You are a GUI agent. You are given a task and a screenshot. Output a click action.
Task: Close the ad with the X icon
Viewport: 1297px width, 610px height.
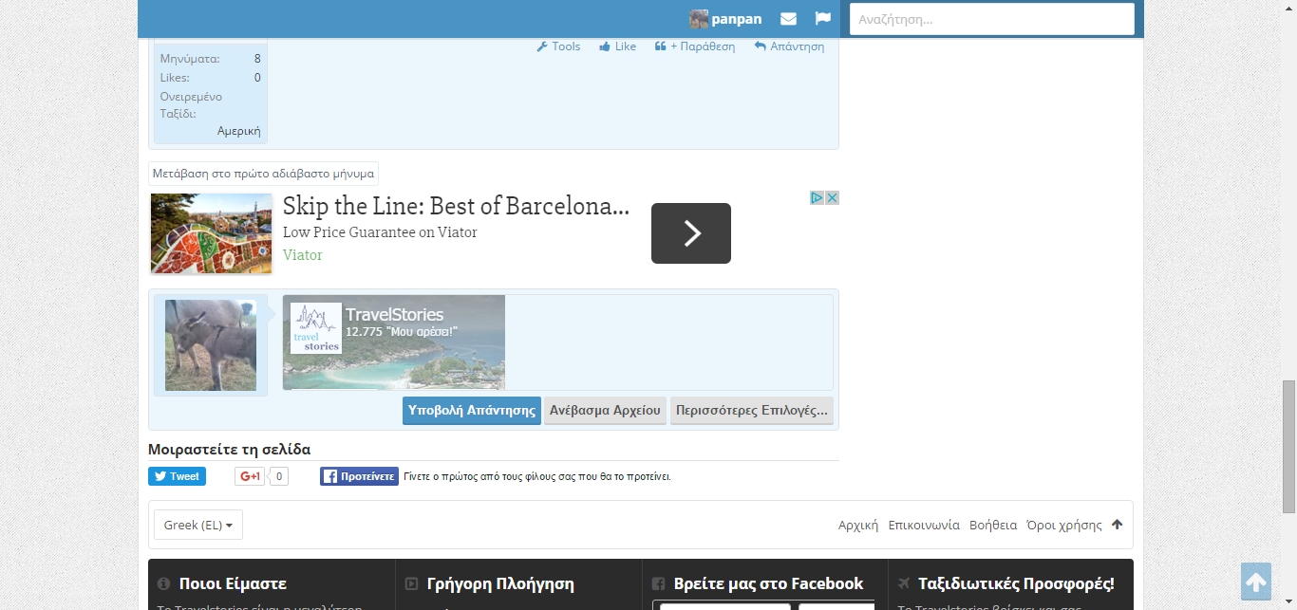pyautogui.click(x=832, y=198)
